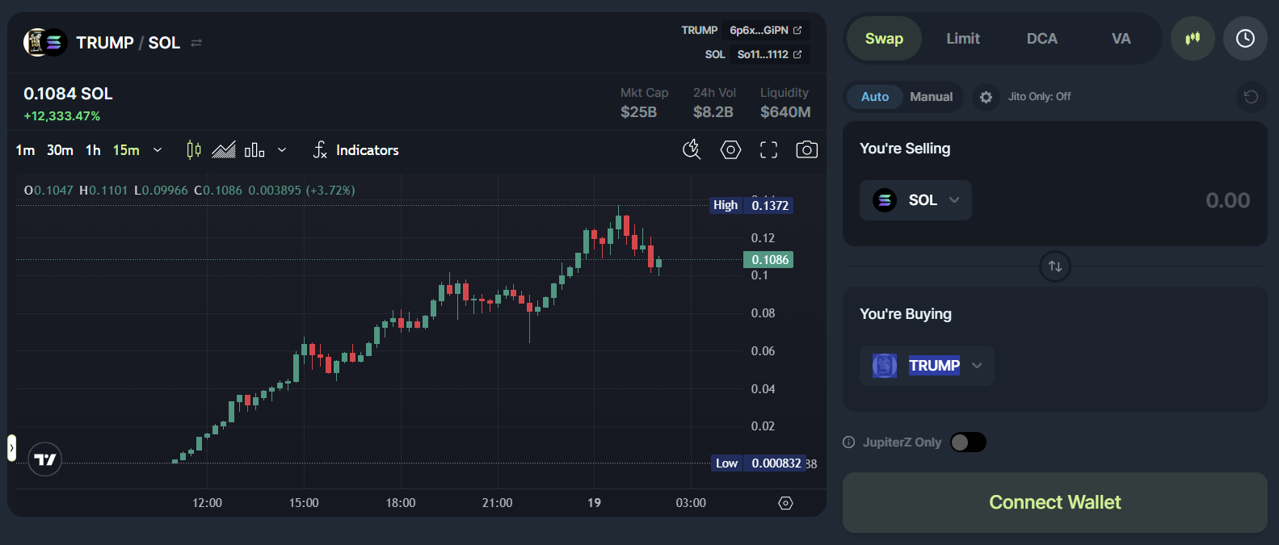The width and height of the screenshot is (1279, 545).
Task: Switch to the Limit tab
Action: 963,39
